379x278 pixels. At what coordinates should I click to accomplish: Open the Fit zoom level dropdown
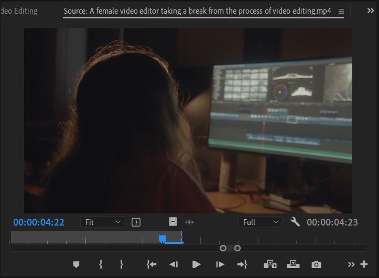(103, 222)
